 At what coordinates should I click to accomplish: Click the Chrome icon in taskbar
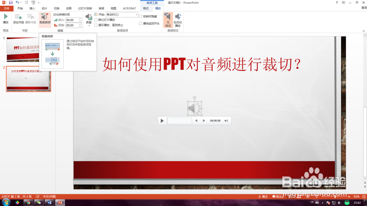click(28, 202)
